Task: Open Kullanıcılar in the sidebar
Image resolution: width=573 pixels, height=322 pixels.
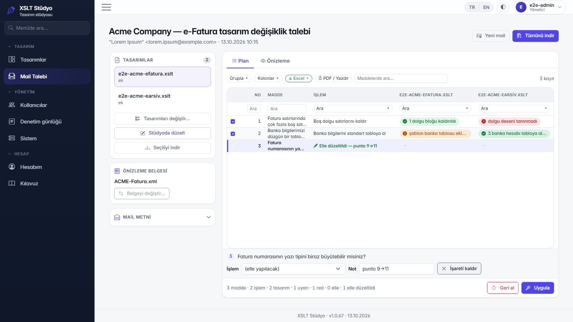Action: pyautogui.click(x=47, y=105)
